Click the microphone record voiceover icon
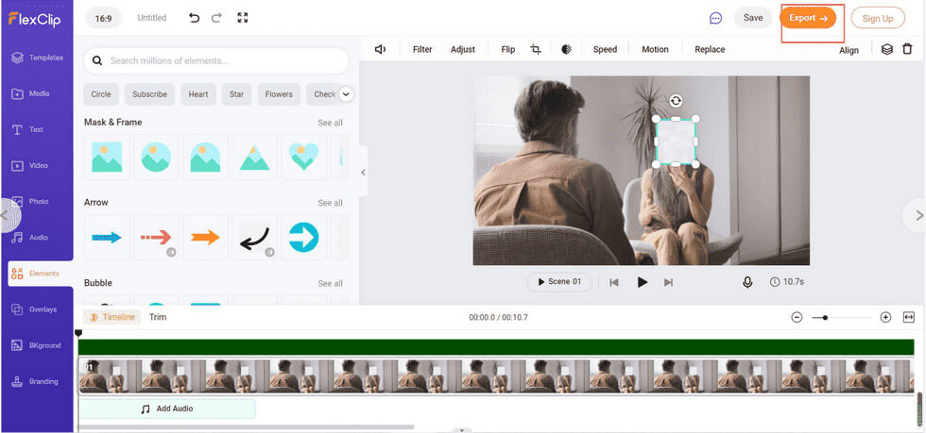Screen dimensions: 926x433 [747, 283]
